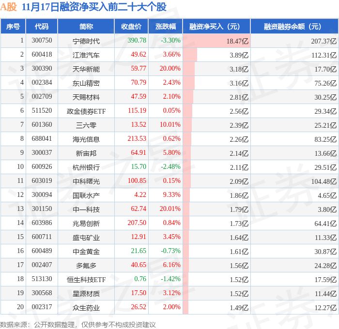The width and height of the screenshot is (339, 329).
Task: Select stock code 600418
Action: pos(42,55)
